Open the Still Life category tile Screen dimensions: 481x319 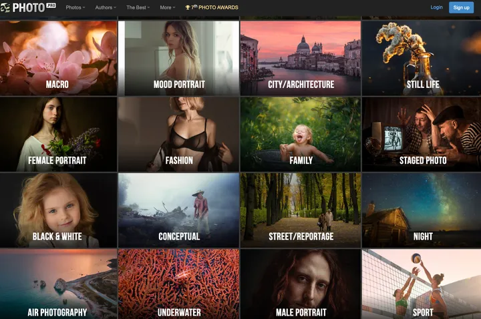pyautogui.click(x=422, y=58)
